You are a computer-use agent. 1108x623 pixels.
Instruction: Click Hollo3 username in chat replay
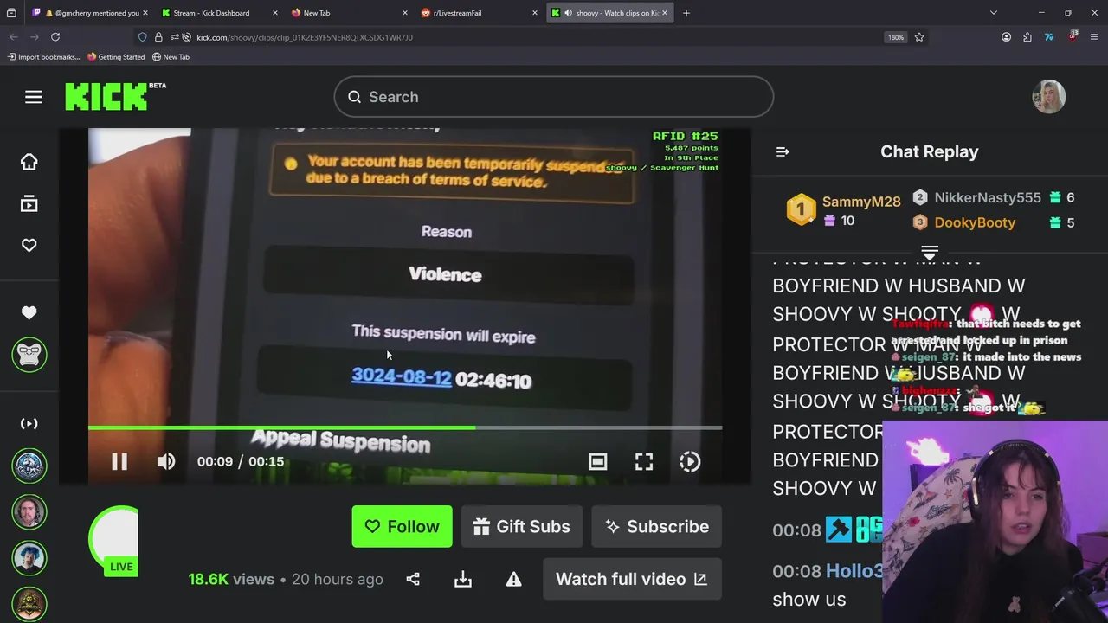[x=854, y=571]
